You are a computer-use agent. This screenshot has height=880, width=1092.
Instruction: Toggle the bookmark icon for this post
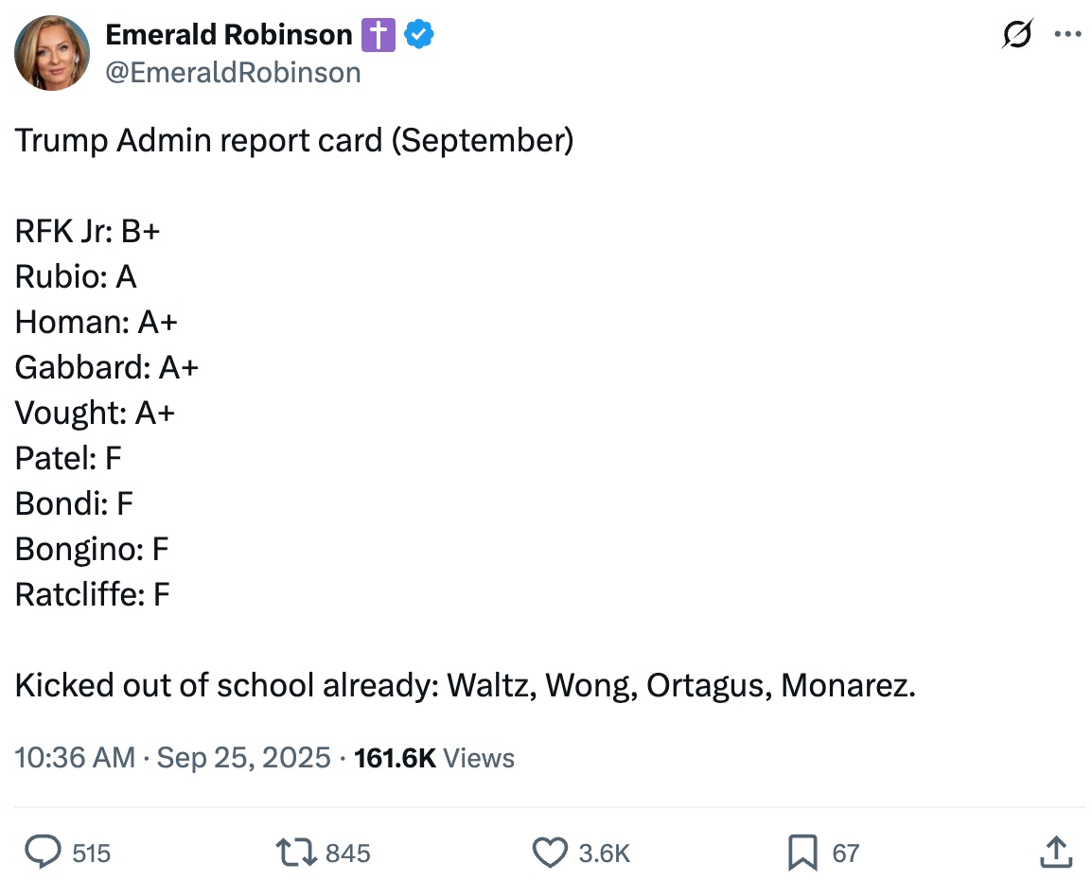pyautogui.click(x=802, y=853)
